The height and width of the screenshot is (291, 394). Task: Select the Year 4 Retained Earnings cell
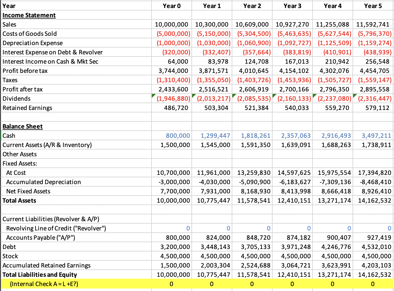pos(333,108)
